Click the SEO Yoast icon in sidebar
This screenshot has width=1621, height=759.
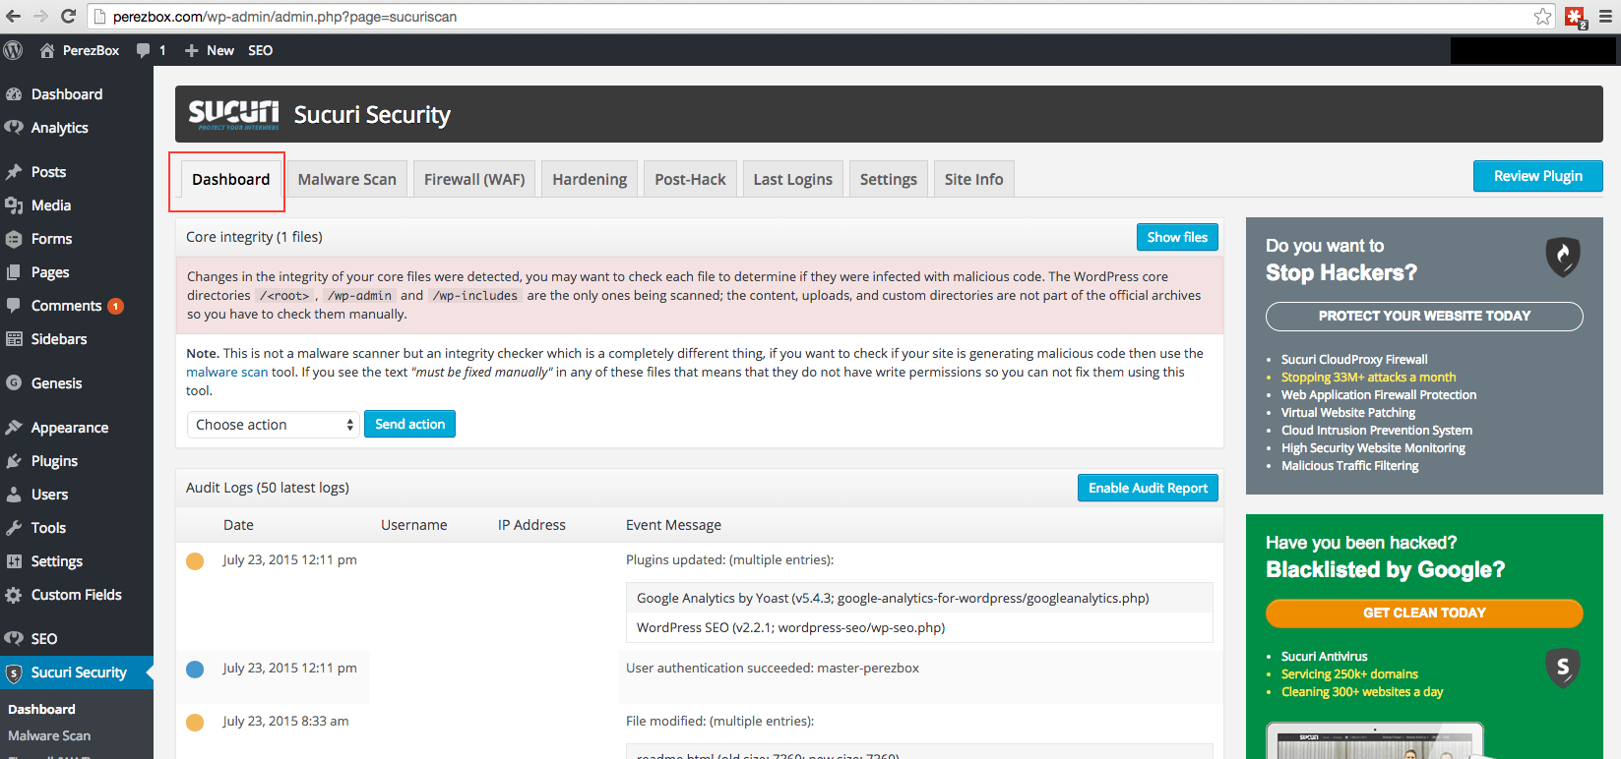coord(14,639)
